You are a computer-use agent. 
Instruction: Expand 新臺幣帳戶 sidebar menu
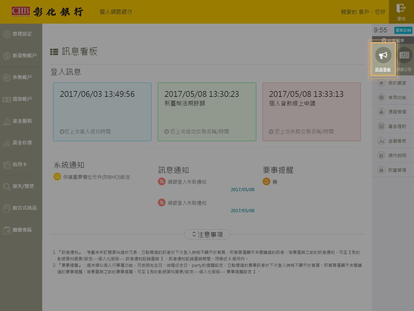pos(21,56)
